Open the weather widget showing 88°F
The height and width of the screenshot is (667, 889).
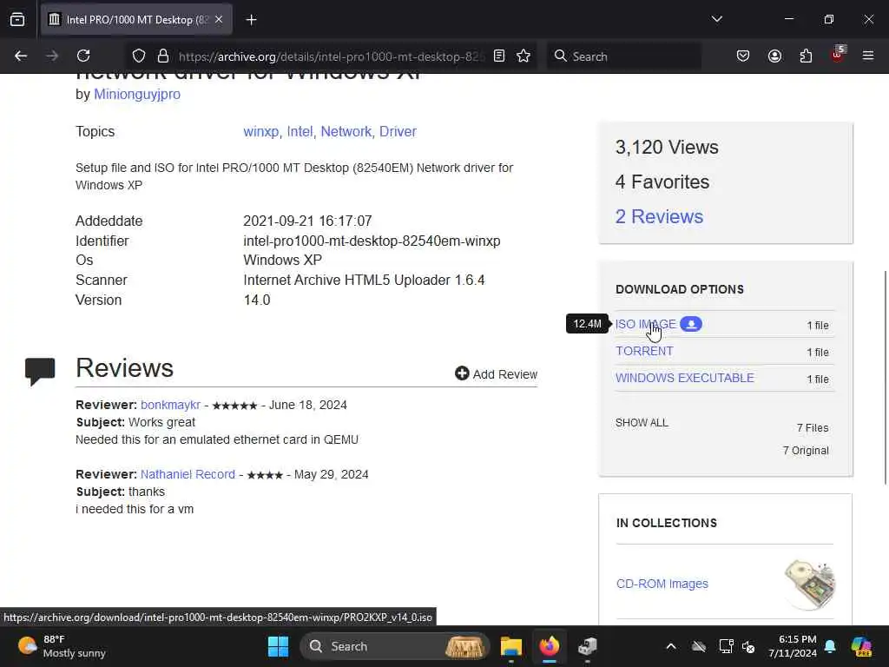point(62,646)
